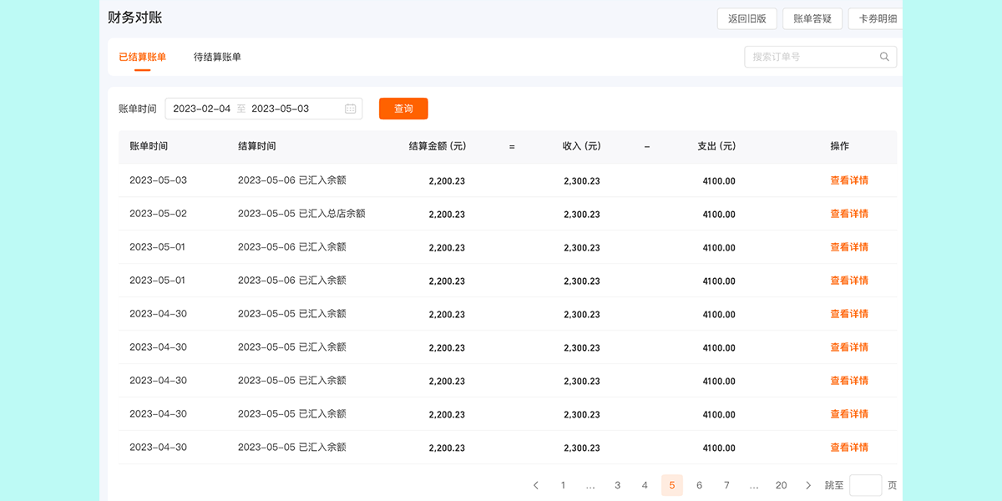Click the search order number field

(810, 57)
